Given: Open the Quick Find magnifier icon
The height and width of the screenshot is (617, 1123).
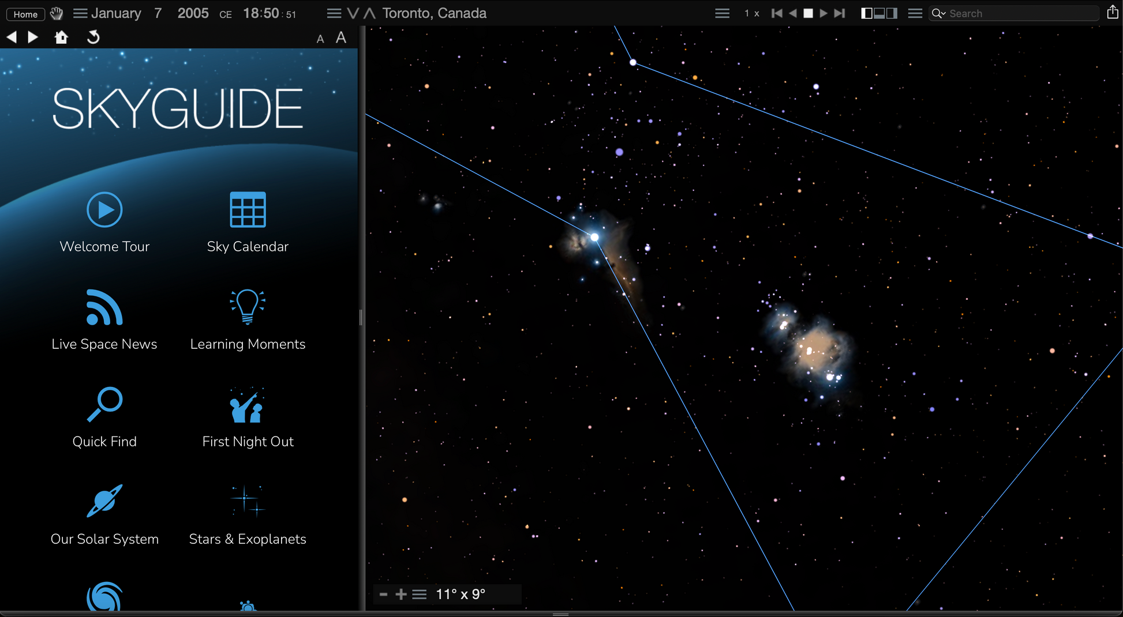Looking at the screenshot, I should pyautogui.click(x=104, y=404).
